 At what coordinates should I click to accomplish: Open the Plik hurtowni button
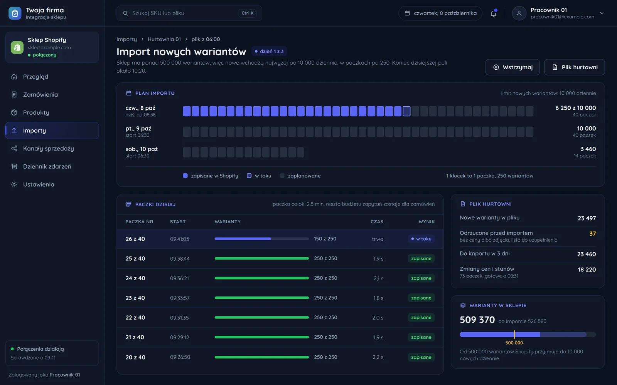[x=574, y=67]
